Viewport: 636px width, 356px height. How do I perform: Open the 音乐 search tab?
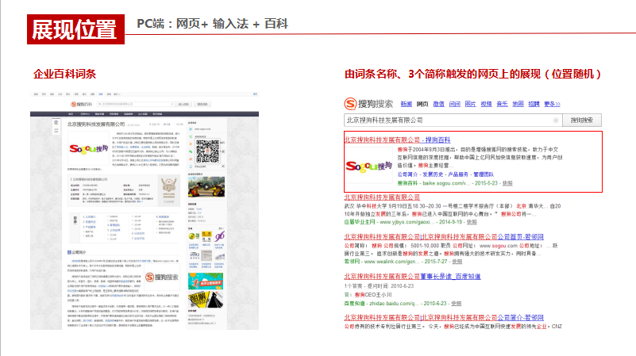pos(502,104)
